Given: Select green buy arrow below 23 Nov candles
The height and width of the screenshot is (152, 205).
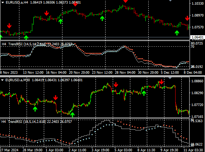Looking at the screenshot, I should point(102,18).
